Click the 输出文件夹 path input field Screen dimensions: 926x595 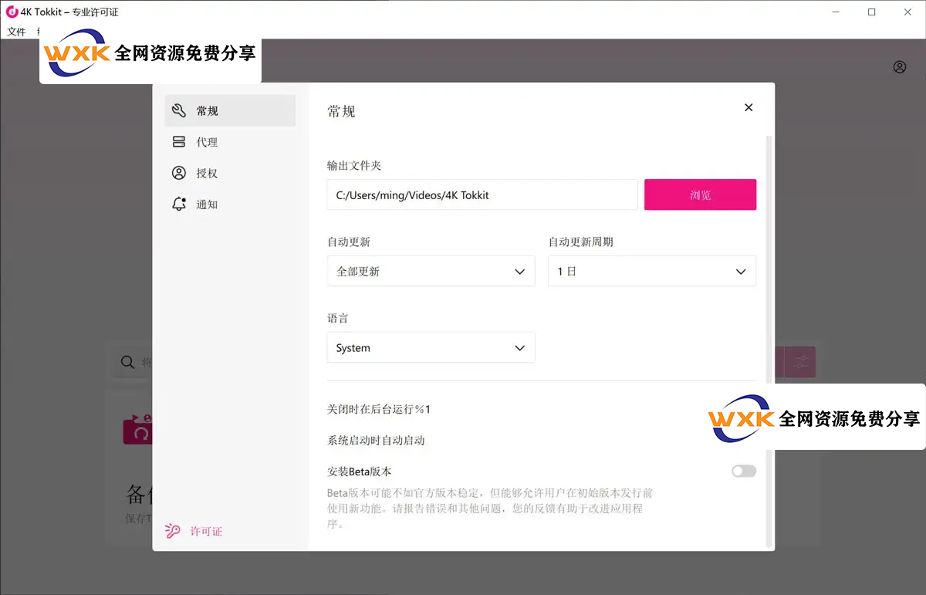(x=482, y=195)
